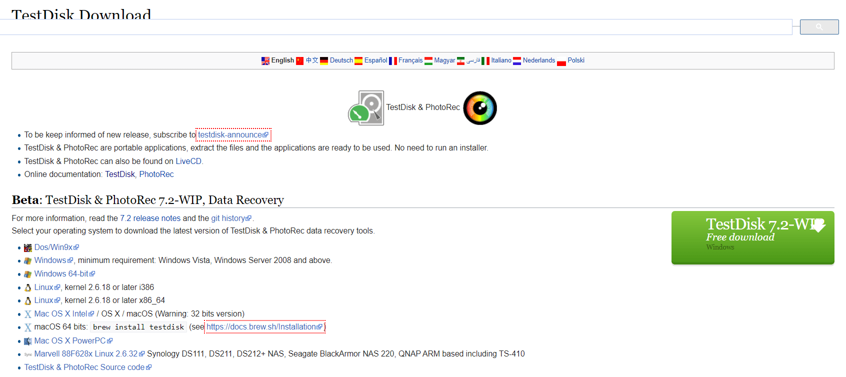Switch language to Français
Viewport: 846px width, 377px height.
click(410, 60)
